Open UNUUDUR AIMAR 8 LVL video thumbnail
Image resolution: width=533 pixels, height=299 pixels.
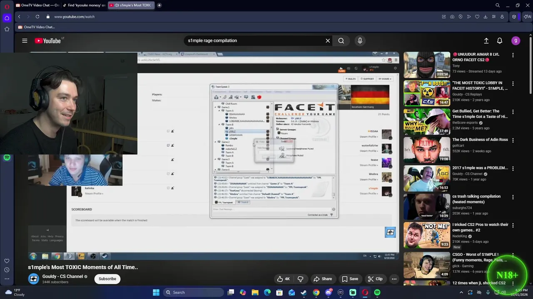(x=426, y=65)
